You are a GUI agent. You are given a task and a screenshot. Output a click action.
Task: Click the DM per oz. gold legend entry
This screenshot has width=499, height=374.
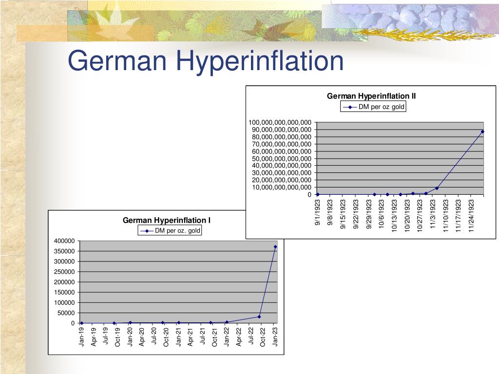click(170, 230)
